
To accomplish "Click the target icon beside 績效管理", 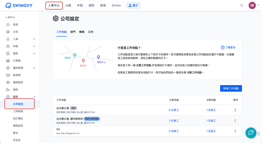I will 8,68.
